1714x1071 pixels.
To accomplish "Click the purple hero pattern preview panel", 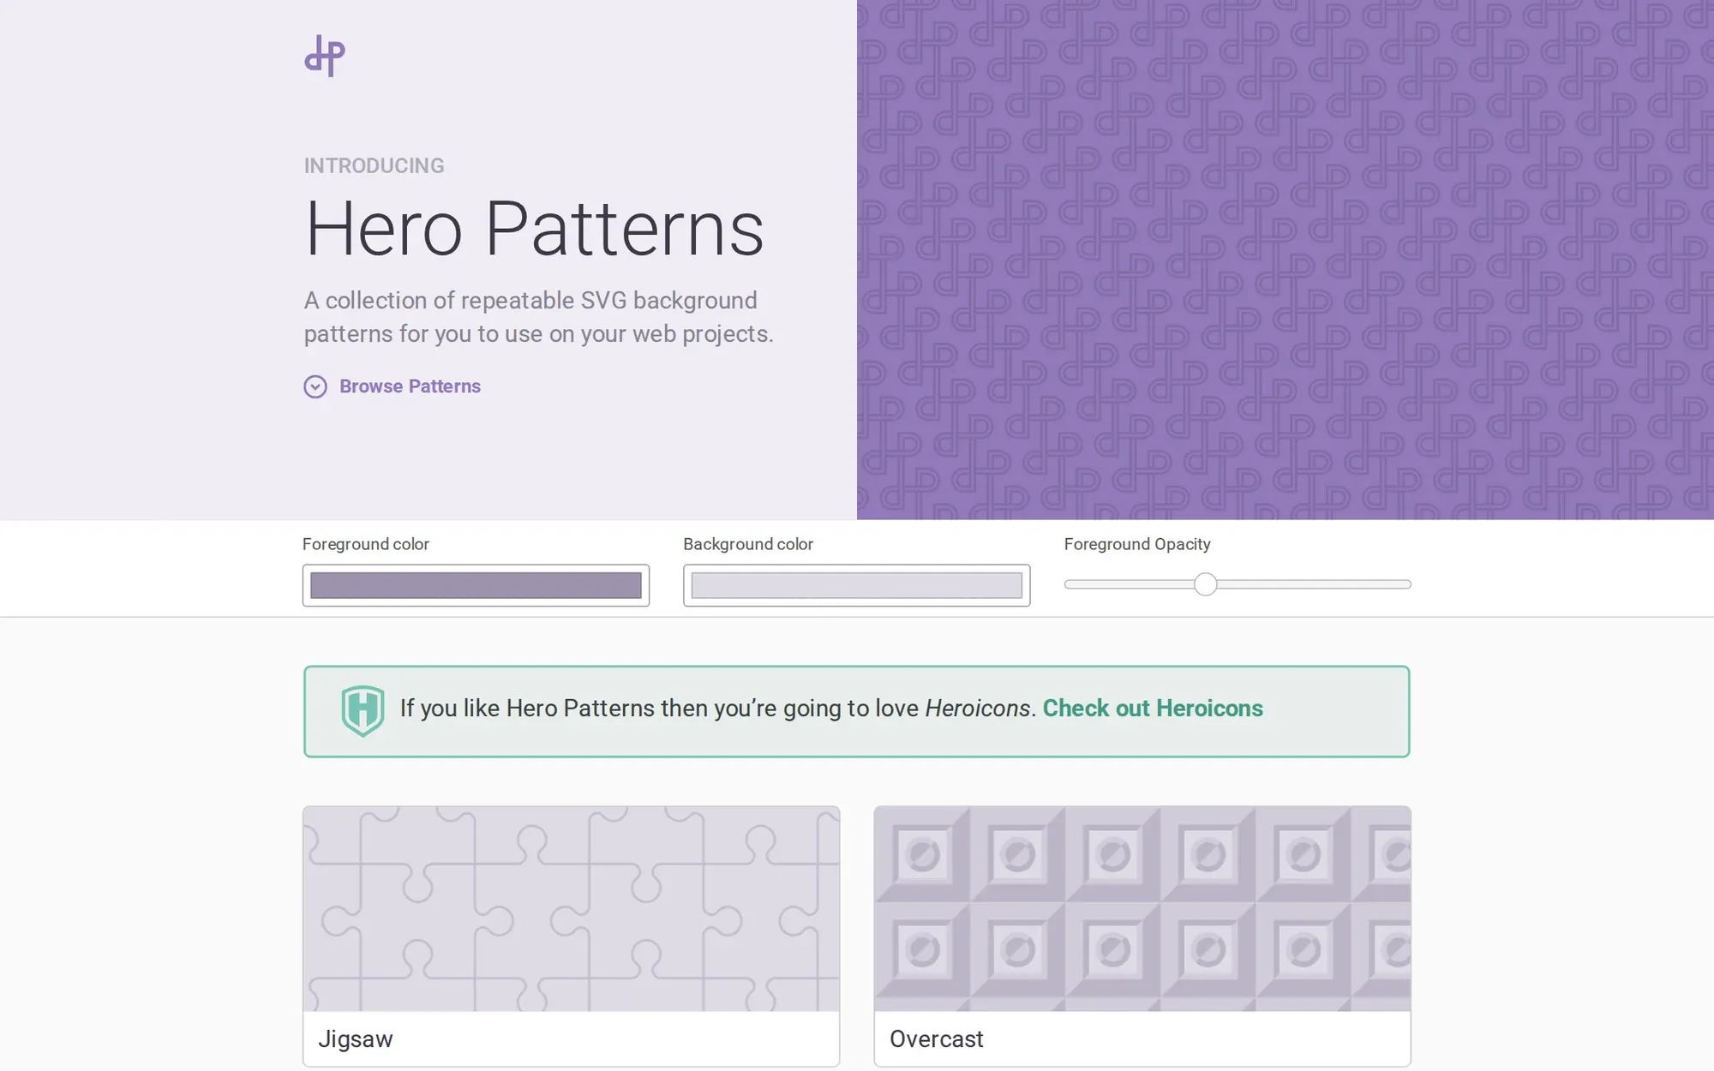I will 1285,260.
